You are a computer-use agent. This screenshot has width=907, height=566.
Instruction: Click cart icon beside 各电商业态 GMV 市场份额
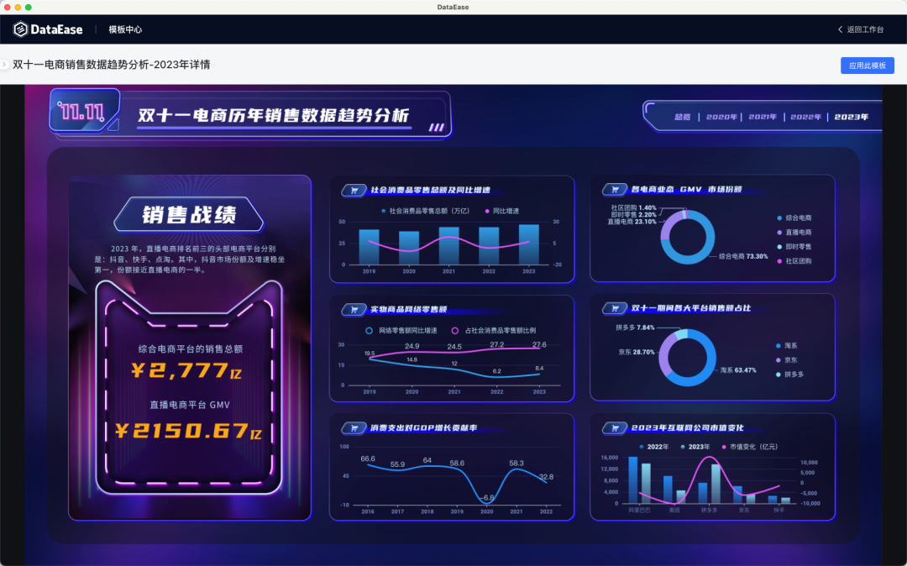point(614,190)
